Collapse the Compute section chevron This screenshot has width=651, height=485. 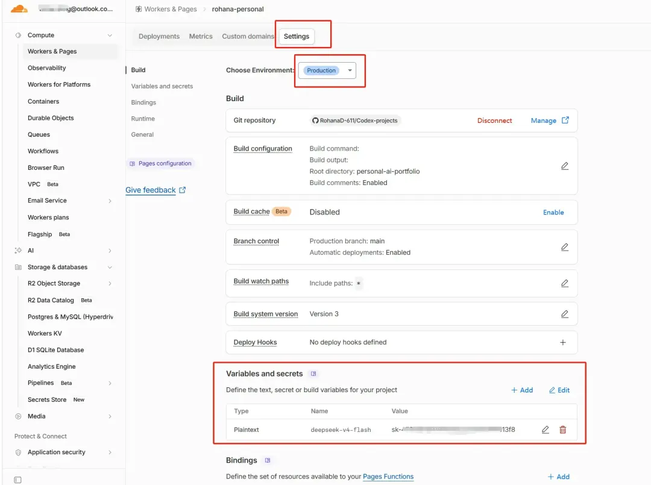(110, 36)
